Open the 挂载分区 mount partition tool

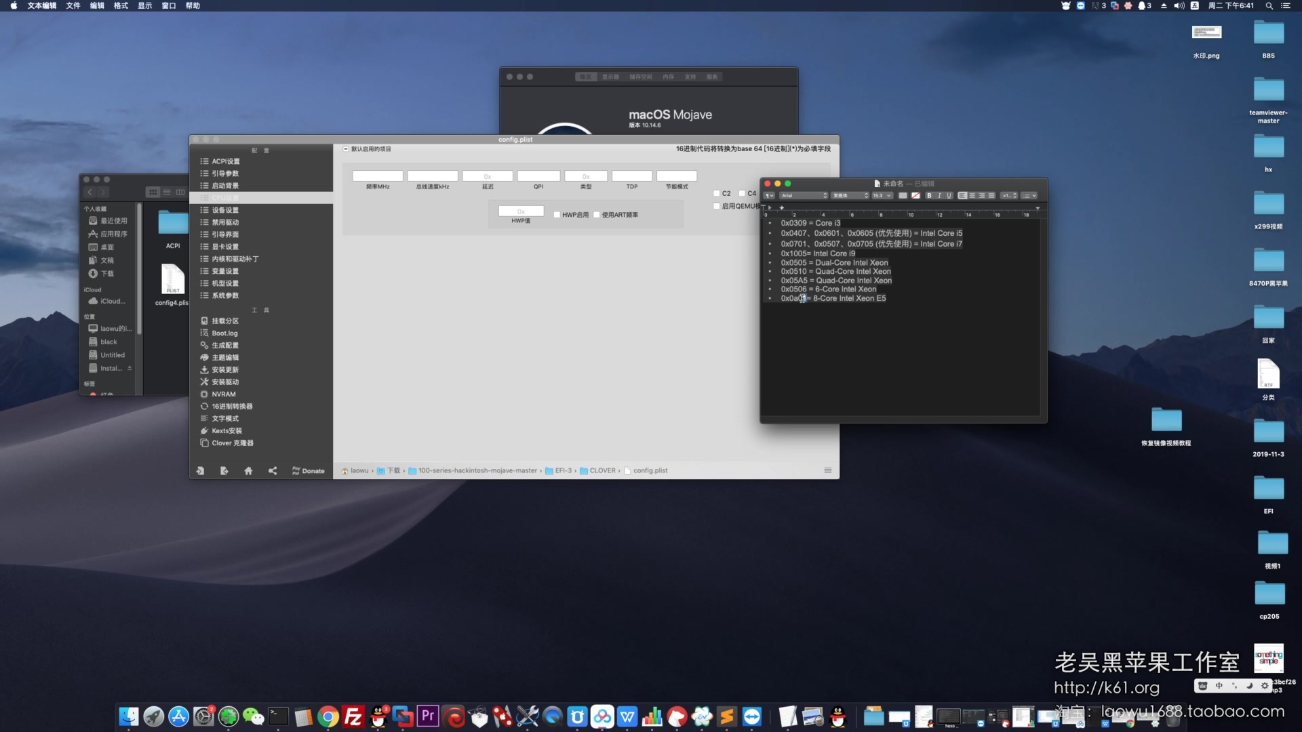pos(224,321)
